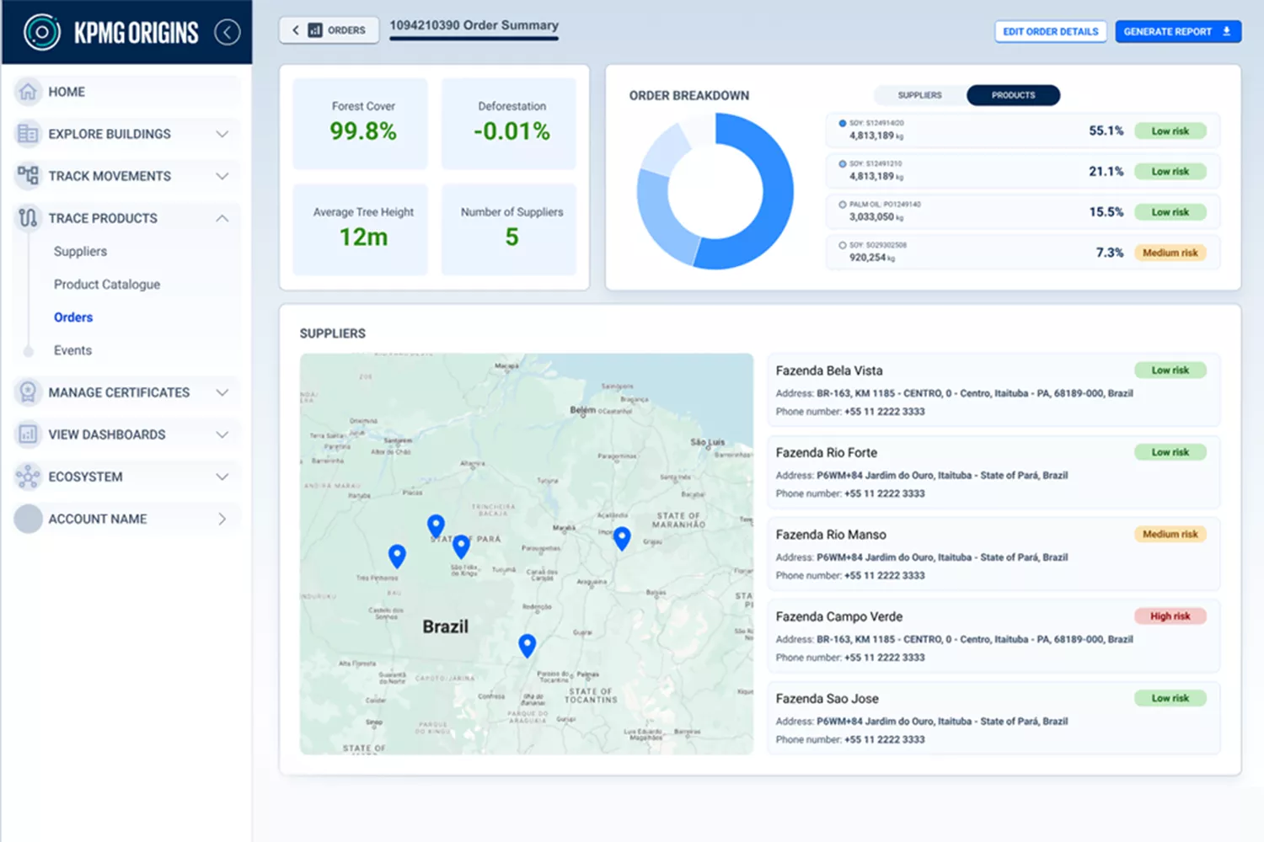The image size is (1264, 842).
Task: Click the Home icon in sidebar
Action: click(28, 92)
